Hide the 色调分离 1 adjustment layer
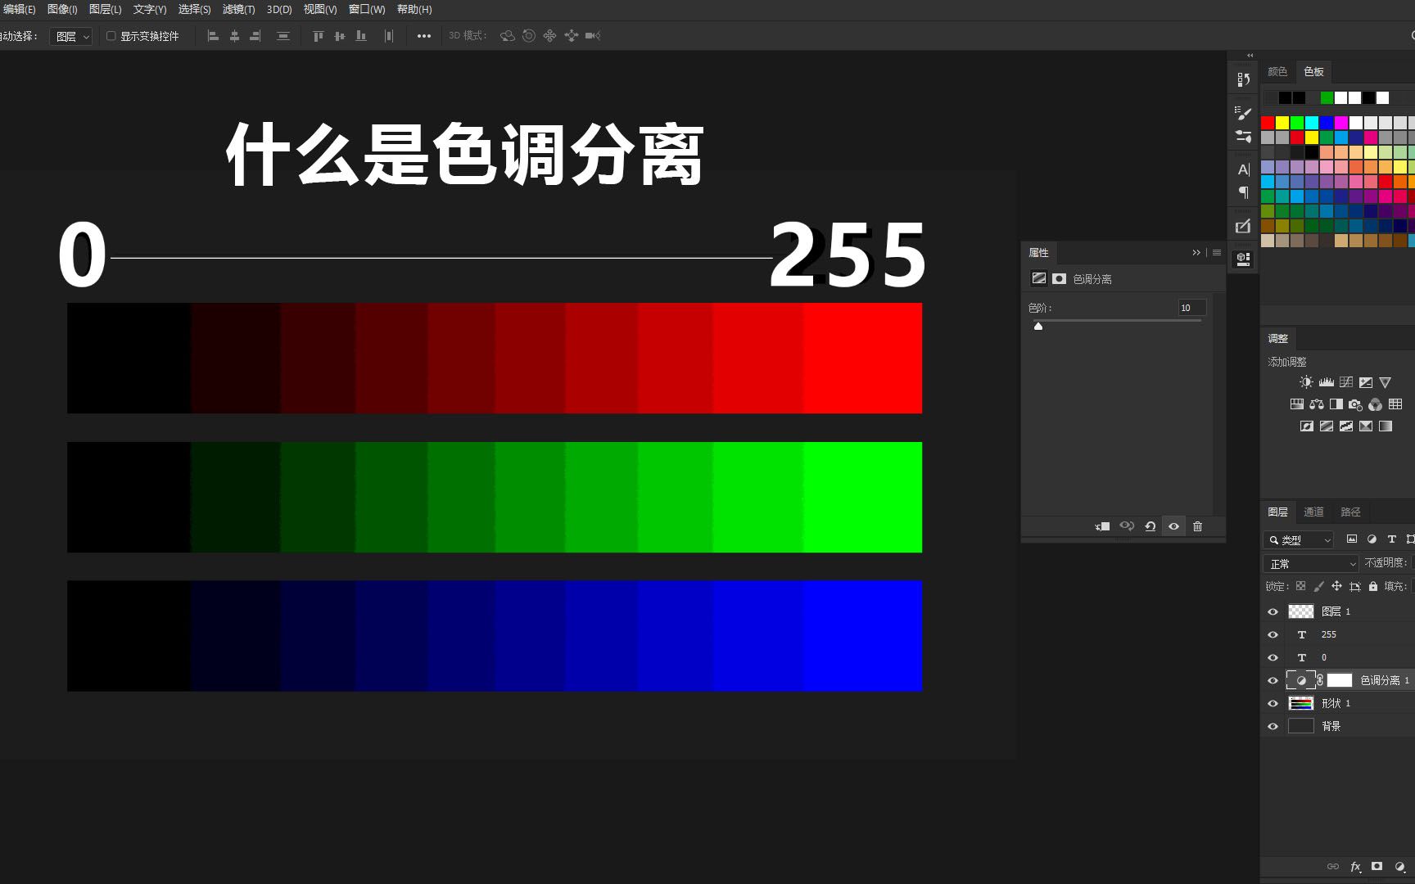 tap(1273, 680)
